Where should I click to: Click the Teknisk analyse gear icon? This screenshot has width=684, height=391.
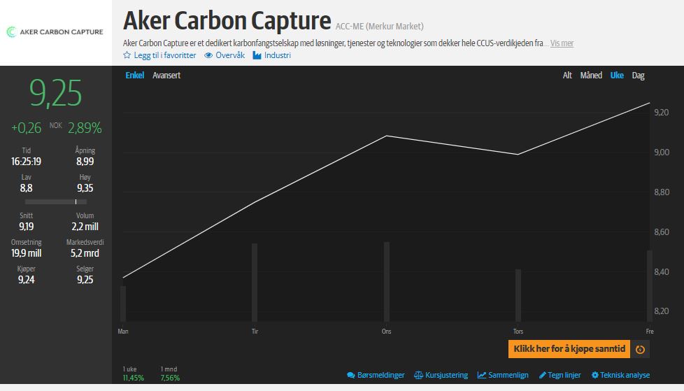tap(595, 376)
